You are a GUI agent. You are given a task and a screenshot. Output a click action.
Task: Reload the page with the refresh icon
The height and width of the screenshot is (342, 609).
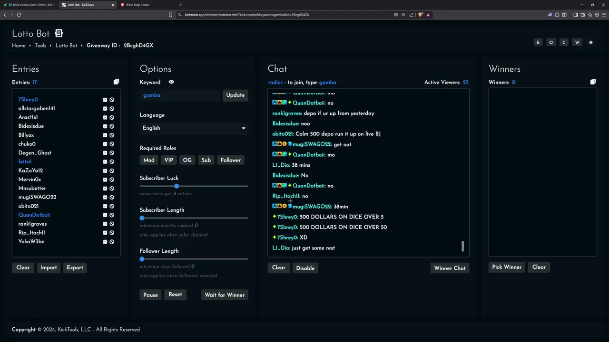tap(19, 15)
